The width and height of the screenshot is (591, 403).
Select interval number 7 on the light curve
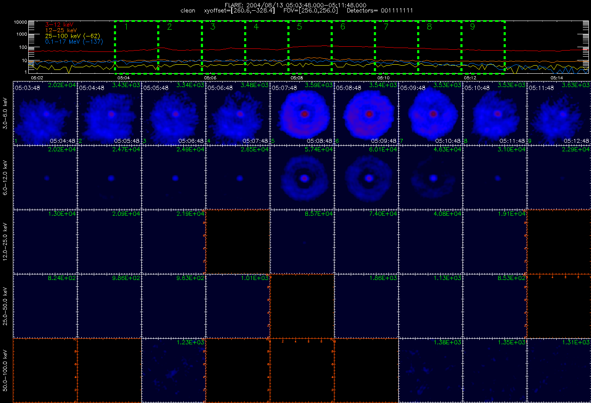pos(396,47)
